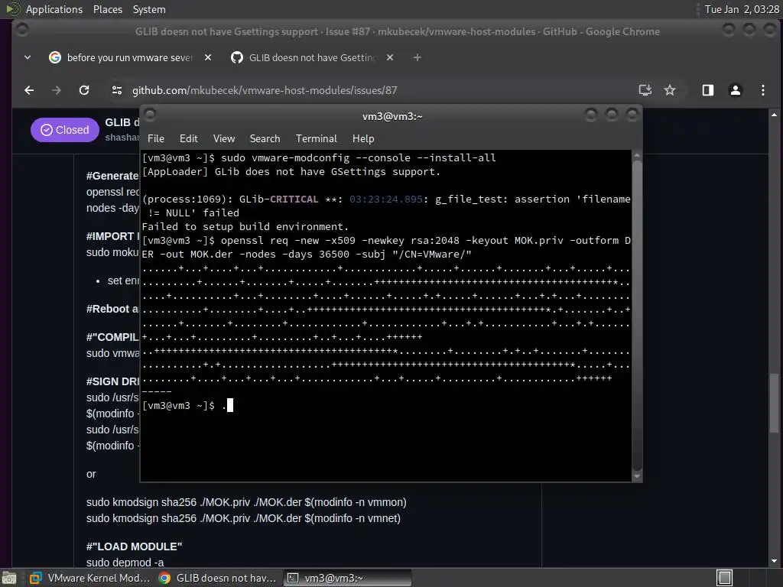Open Places menu in top panel
Image resolution: width=783 pixels, height=587 pixels.
point(107,9)
